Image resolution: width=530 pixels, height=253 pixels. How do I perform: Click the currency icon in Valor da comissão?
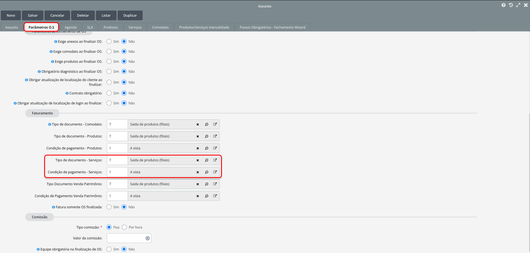click(148, 238)
